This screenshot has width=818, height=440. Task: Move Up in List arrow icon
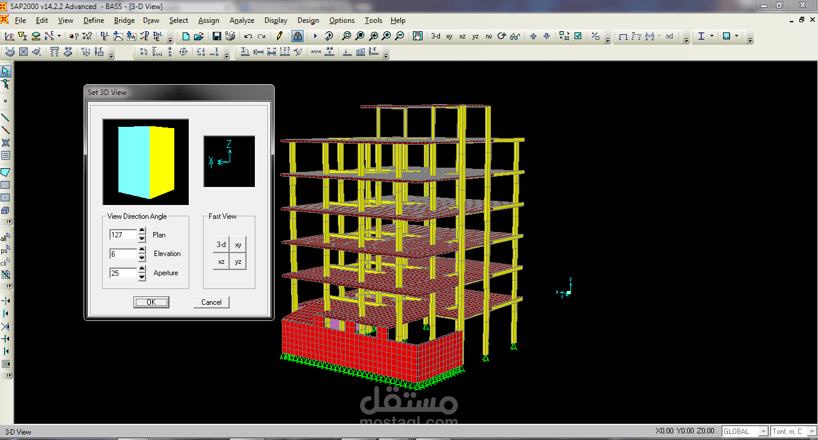click(533, 36)
